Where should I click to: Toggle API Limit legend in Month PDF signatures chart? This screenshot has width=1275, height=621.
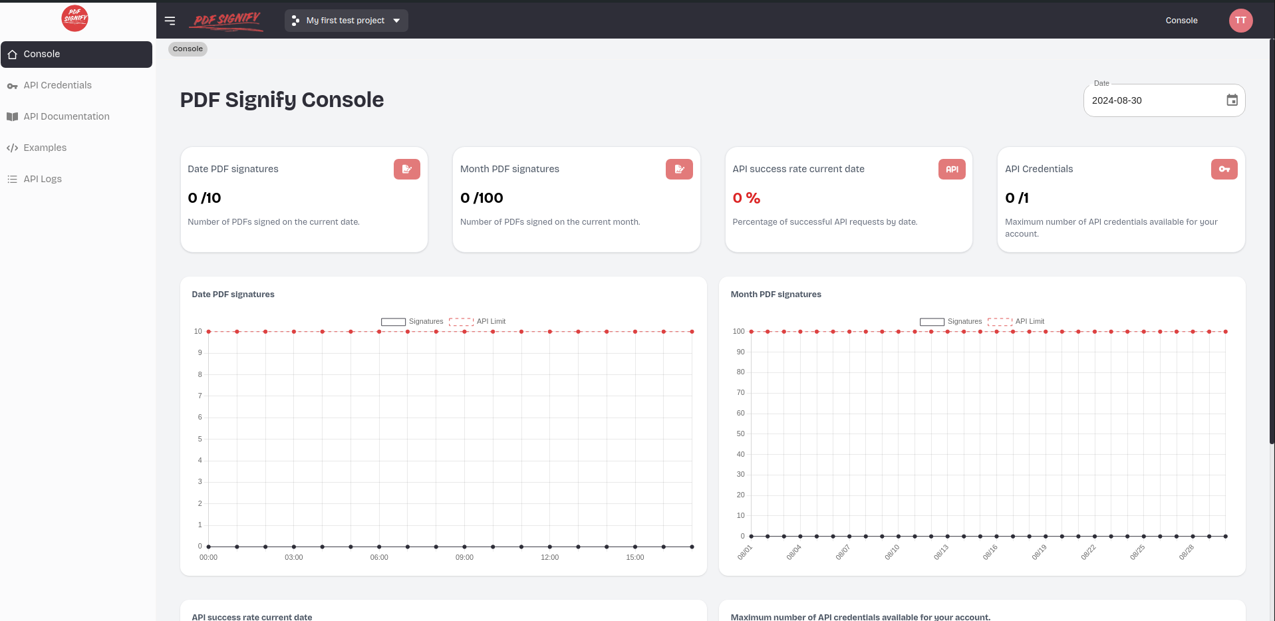point(1016,322)
